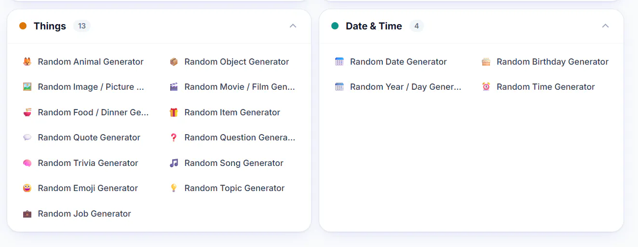This screenshot has height=247, width=638.
Task: Click the briefcase icon for Random Job Generator
Action: [x=27, y=214]
